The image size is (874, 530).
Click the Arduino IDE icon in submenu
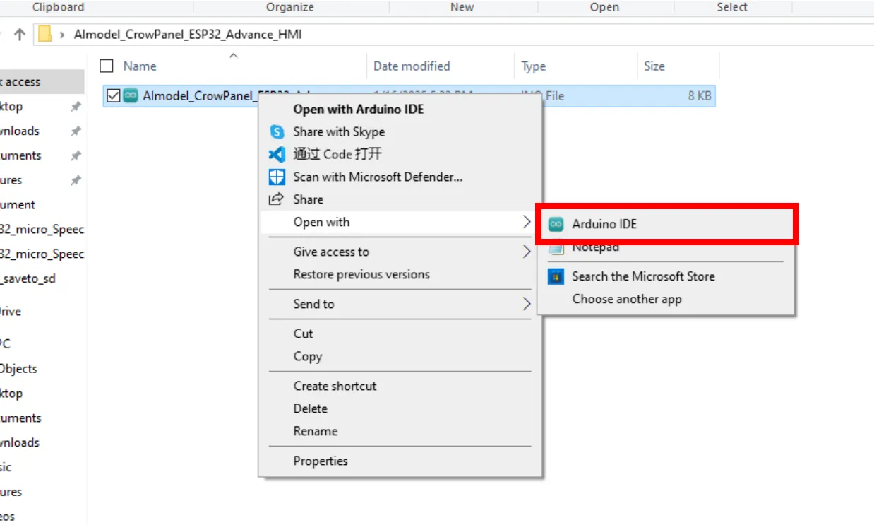(x=556, y=225)
